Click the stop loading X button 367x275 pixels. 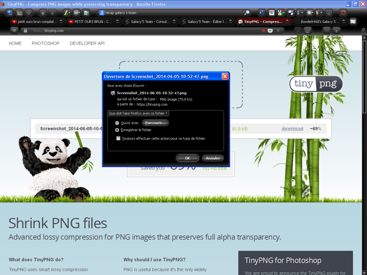point(298,30)
